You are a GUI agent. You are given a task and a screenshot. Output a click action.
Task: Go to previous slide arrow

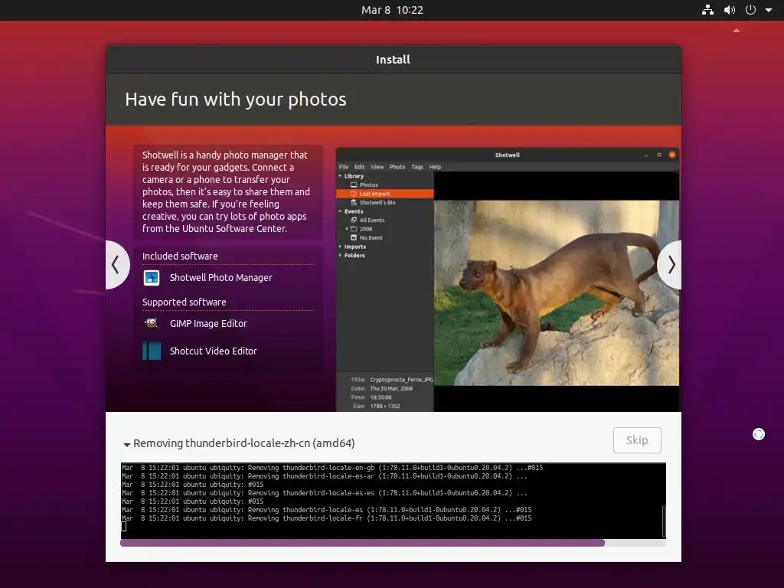[x=116, y=264]
